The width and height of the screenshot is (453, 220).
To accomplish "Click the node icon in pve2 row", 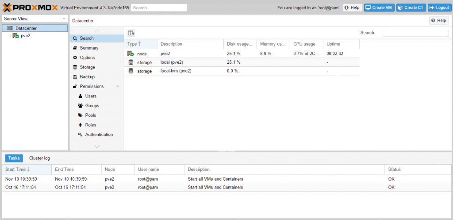I will click(131, 54).
